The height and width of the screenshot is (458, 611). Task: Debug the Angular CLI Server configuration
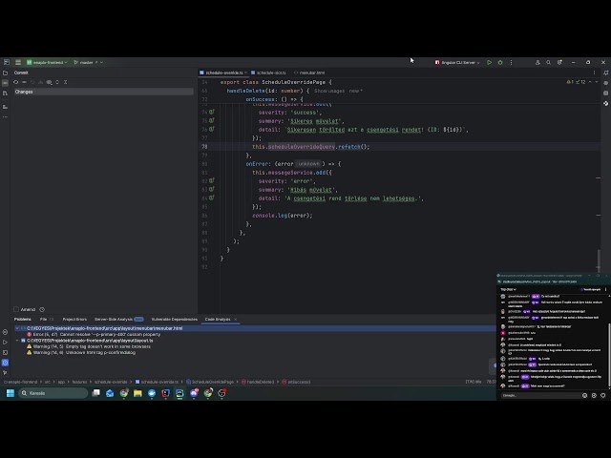[x=500, y=62]
